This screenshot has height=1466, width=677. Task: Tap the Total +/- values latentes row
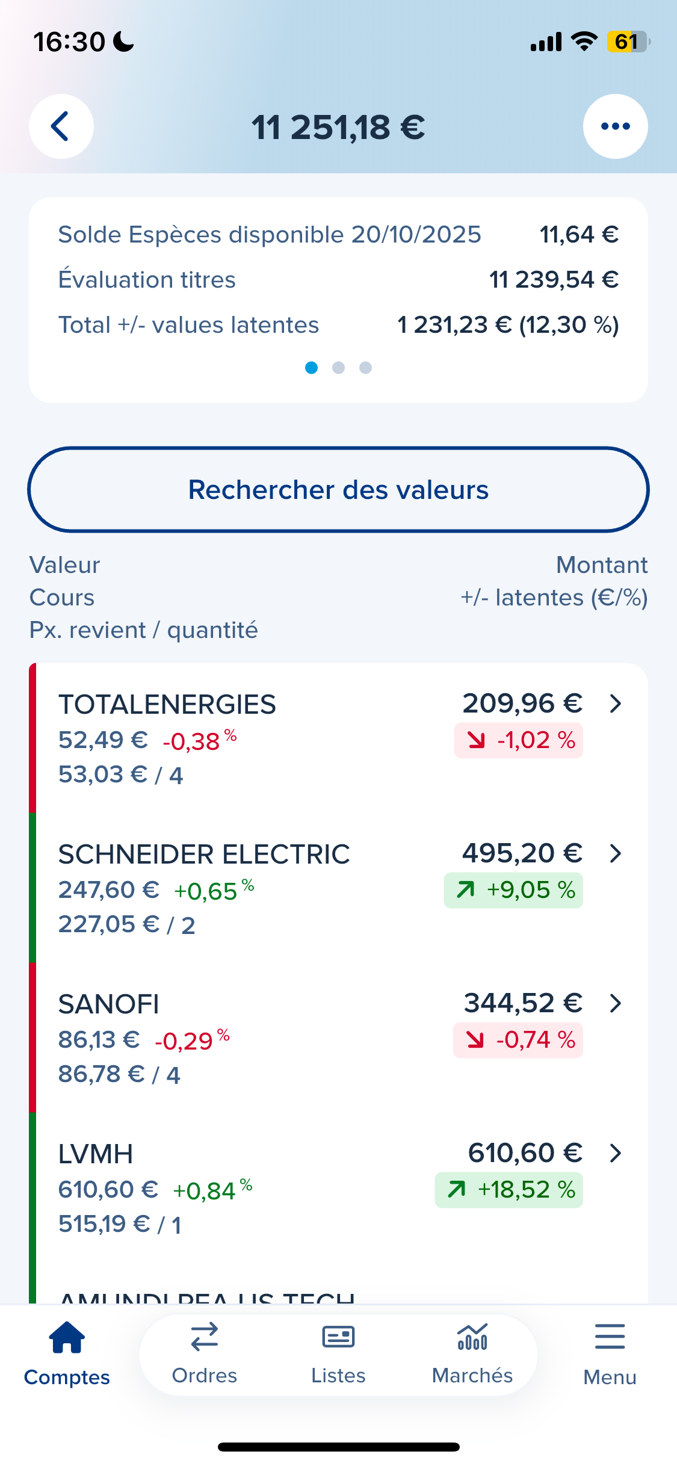point(338,325)
